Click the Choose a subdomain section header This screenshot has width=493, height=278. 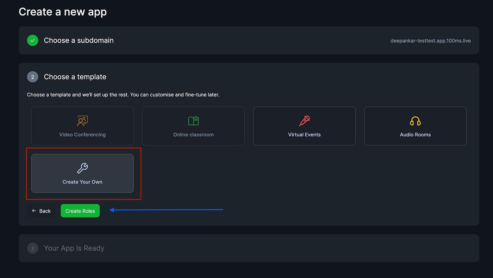78,40
